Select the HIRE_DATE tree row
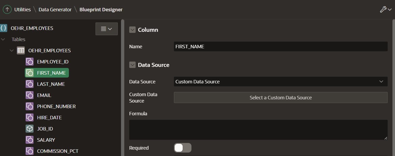Screen dimensions: 395x156 click(x=43, y=117)
